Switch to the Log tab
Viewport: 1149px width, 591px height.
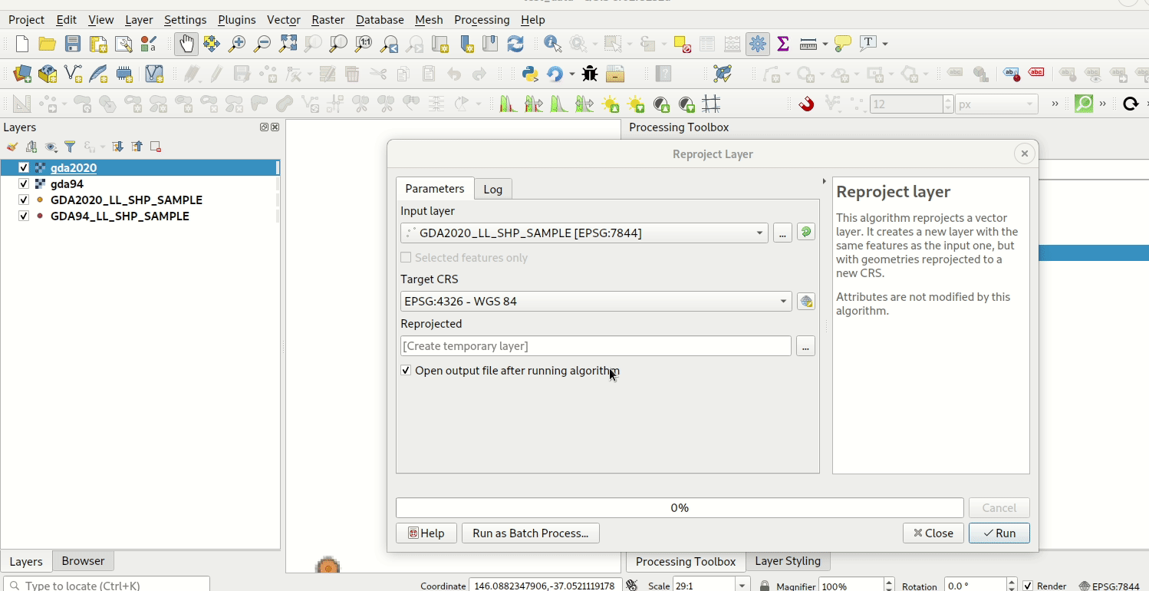pyautogui.click(x=493, y=189)
